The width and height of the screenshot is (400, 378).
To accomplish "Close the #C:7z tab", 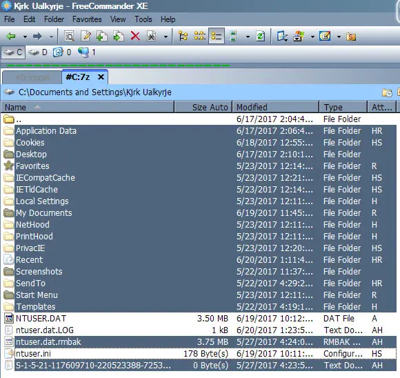I will [x=101, y=77].
